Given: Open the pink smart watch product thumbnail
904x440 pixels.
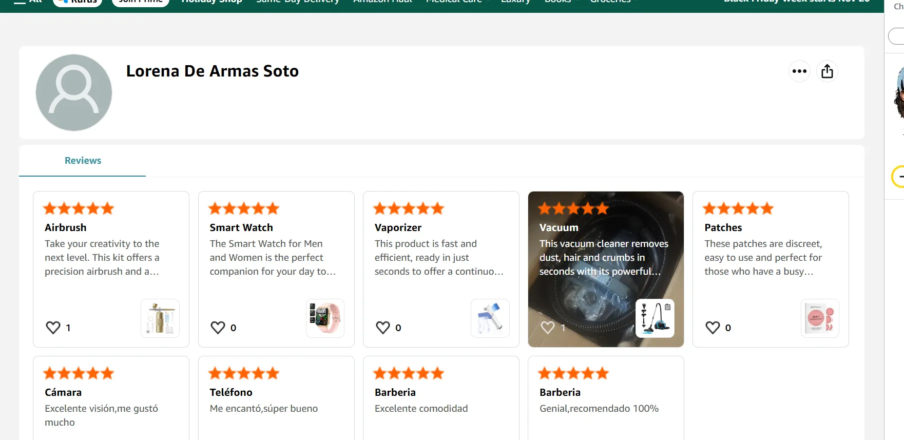Looking at the screenshot, I should pyautogui.click(x=325, y=318).
